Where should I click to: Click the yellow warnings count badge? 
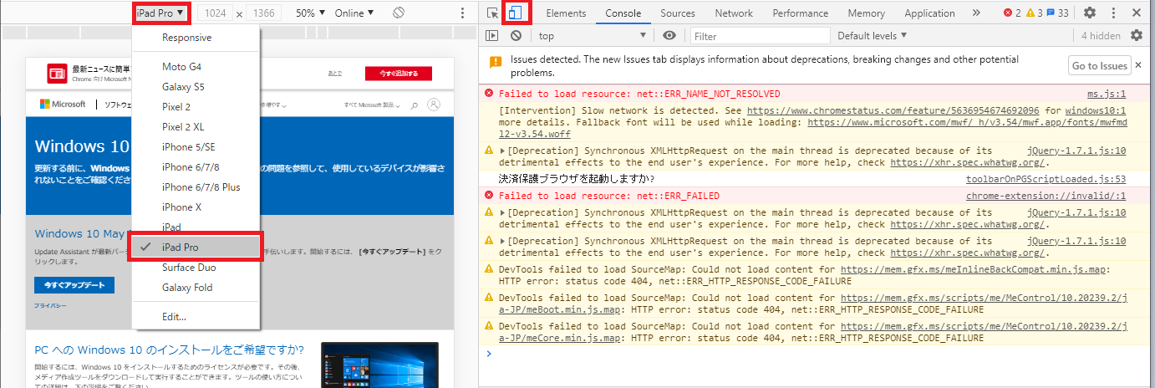1033,13
